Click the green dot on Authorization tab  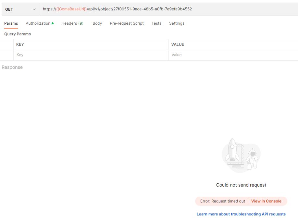point(52,23)
